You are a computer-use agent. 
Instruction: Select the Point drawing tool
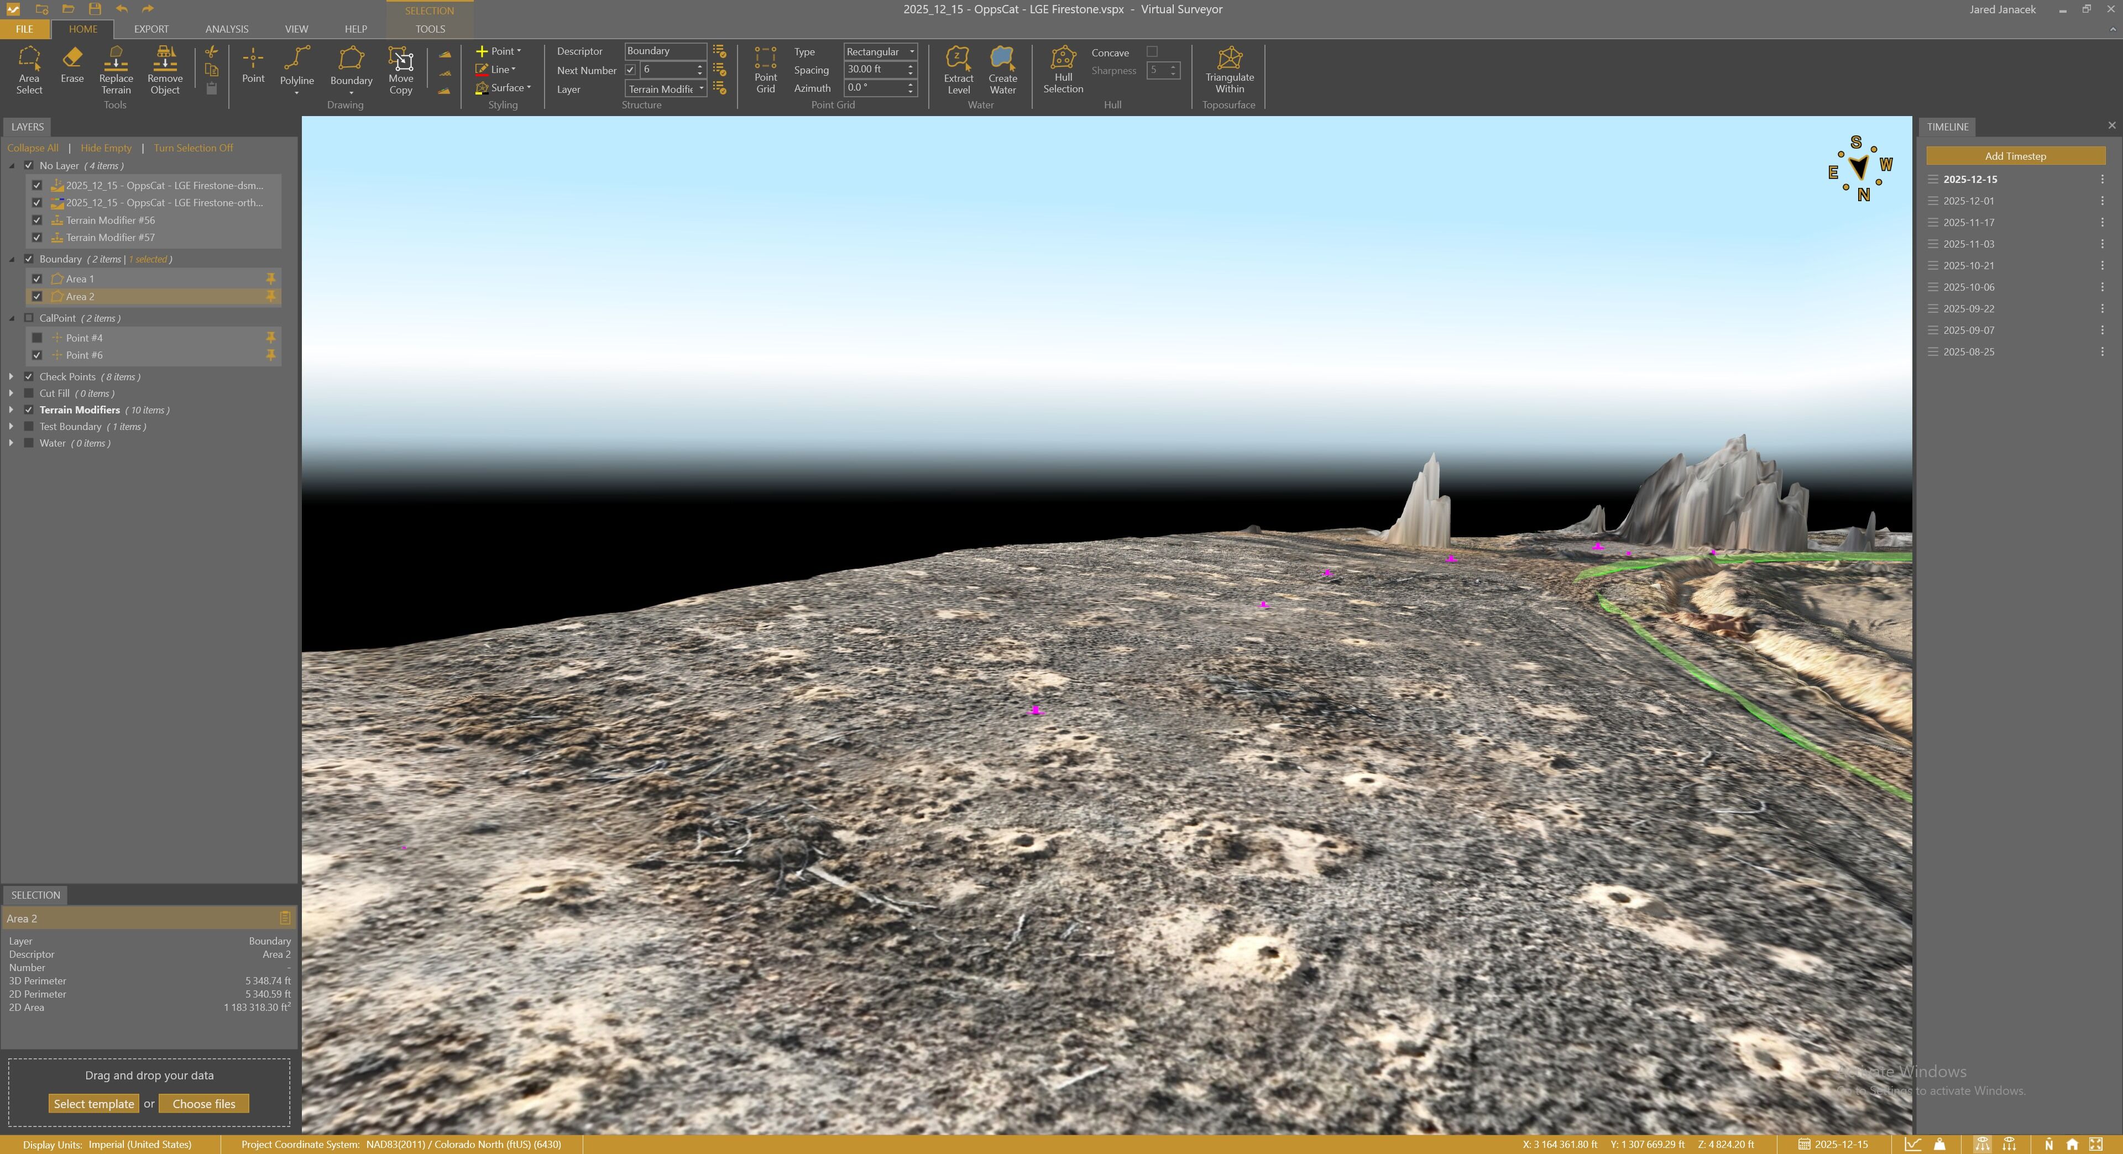point(253,65)
